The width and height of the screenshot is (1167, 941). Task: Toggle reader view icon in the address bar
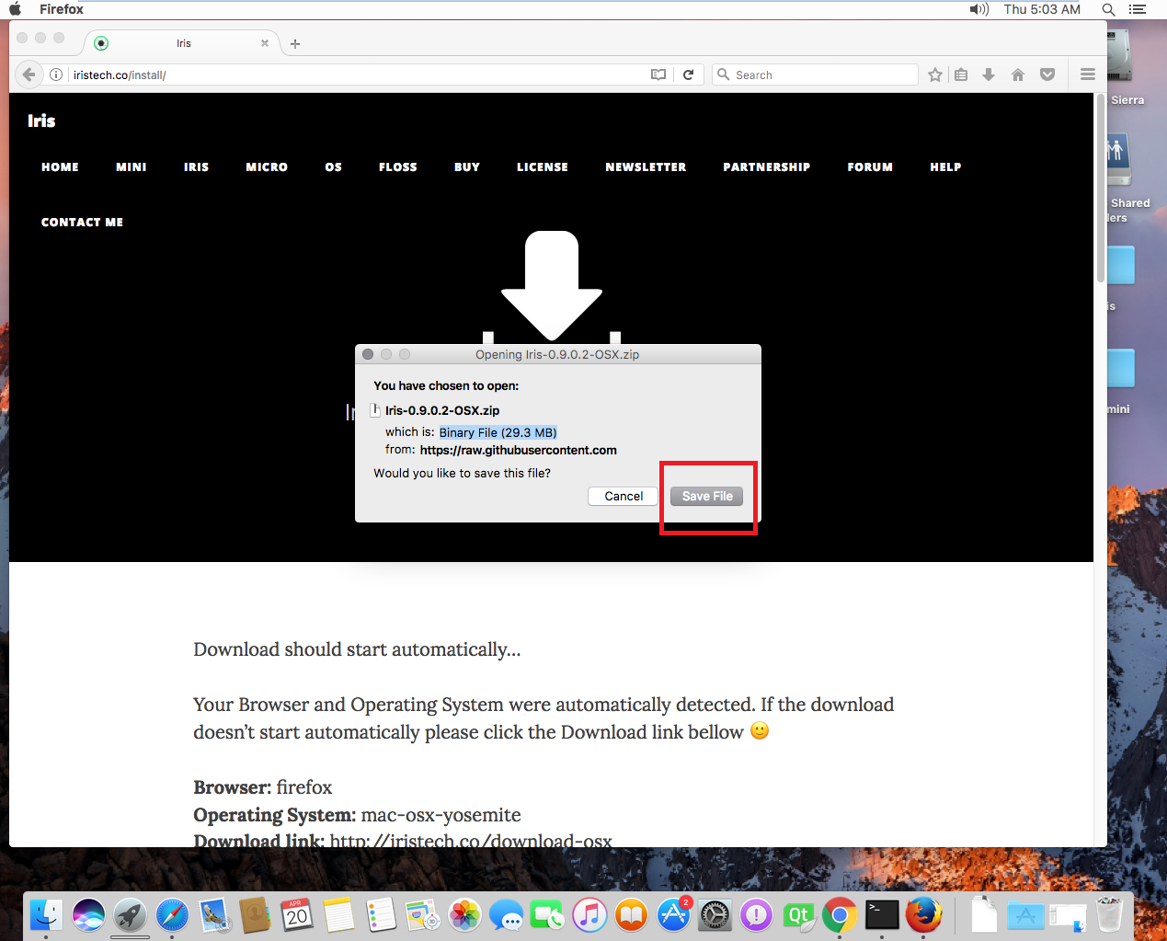click(x=658, y=75)
